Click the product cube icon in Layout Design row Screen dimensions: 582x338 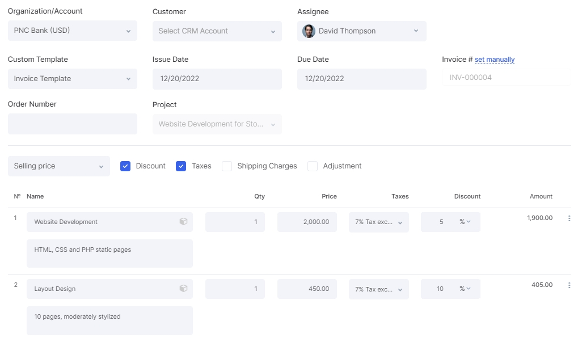(183, 289)
